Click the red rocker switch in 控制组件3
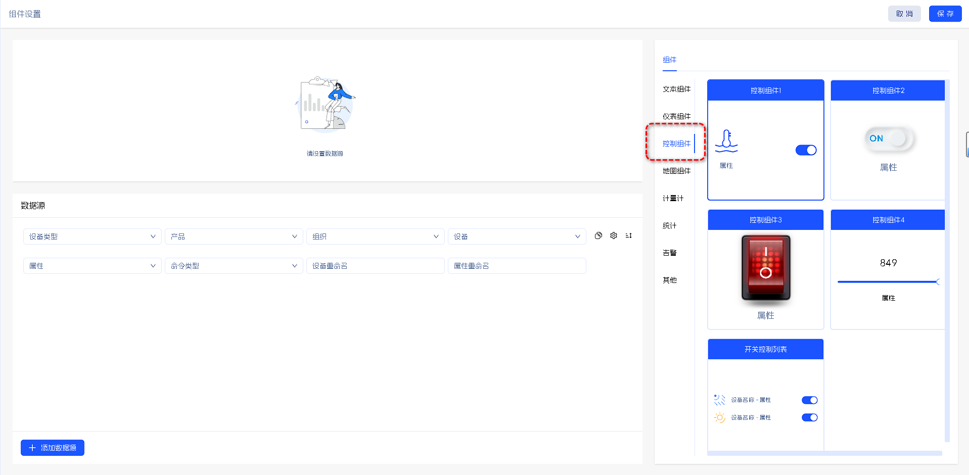 [765, 267]
